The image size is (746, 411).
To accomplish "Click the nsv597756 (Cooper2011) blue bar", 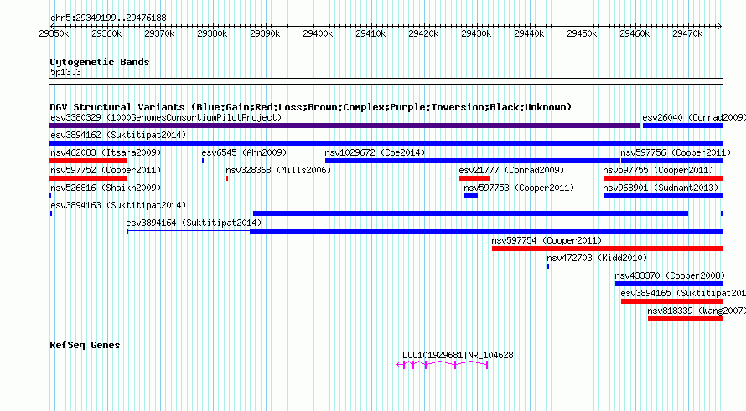I will (671, 161).
